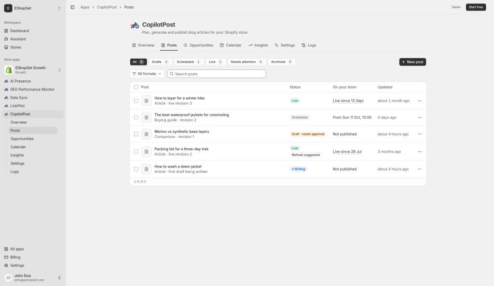Click the CopilotPost app logo icon
The image size is (494, 286).
135,26
